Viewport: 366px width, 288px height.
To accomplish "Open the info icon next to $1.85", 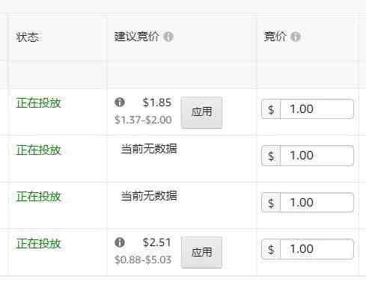I will (x=120, y=102).
